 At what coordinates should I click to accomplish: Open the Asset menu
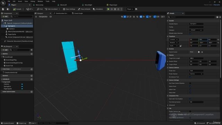click(x=20, y=1)
